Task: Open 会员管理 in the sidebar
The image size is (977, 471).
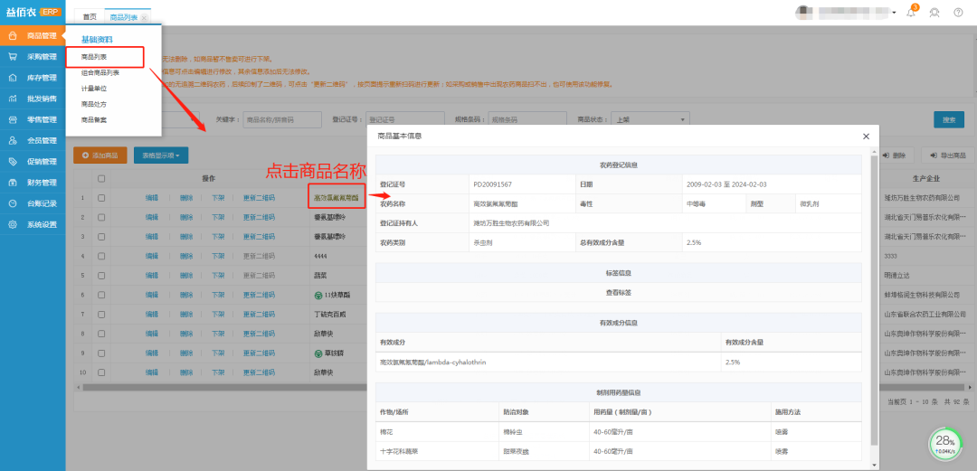Action: 33,141
